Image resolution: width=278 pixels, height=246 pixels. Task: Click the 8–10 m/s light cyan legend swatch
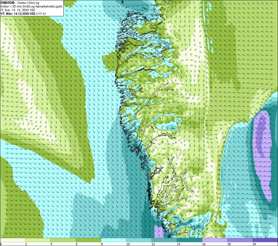pos(114,240)
